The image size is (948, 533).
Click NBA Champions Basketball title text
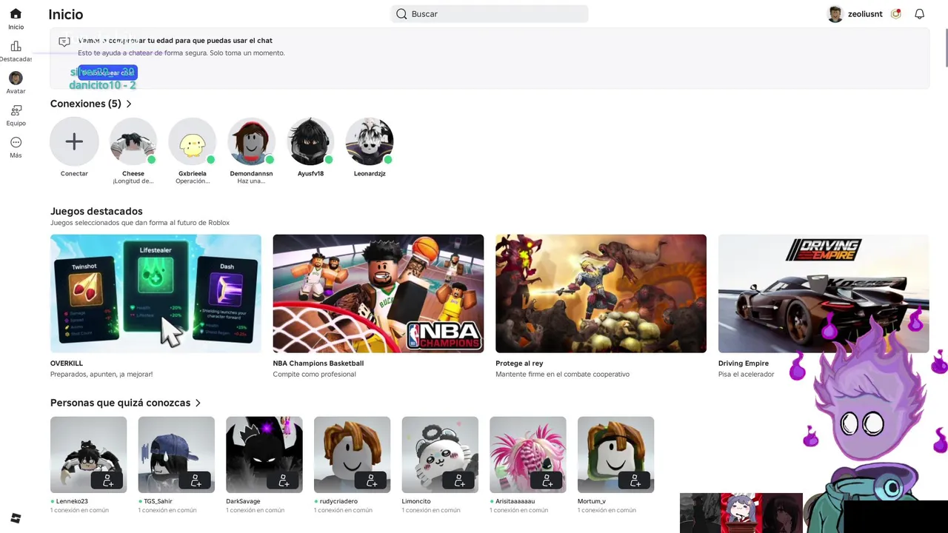[318, 363]
